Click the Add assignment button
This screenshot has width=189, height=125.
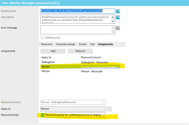pos(53,51)
